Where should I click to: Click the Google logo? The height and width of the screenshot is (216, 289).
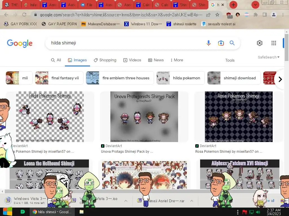(x=20, y=43)
